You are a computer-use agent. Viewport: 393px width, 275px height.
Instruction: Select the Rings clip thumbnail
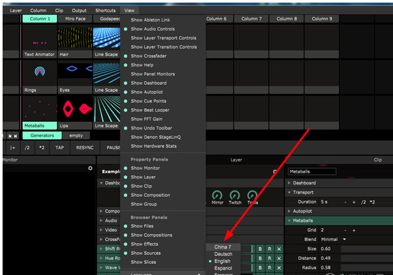click(x=40, y=74)
